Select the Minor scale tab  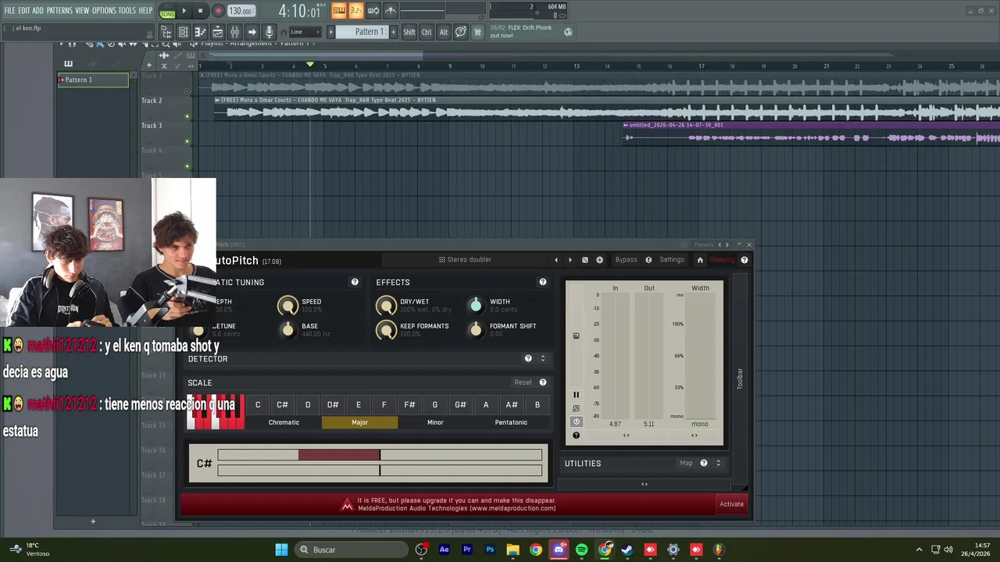(x=435, y=422)
